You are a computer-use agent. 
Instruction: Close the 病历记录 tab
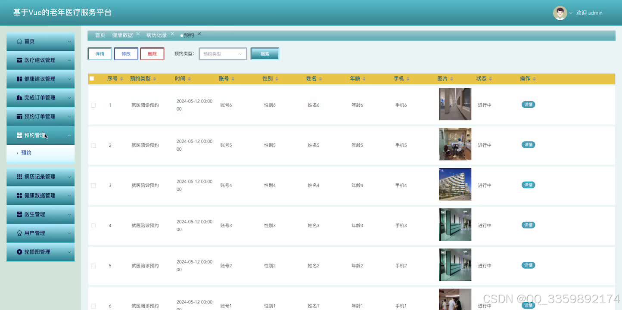coord(172,34)
